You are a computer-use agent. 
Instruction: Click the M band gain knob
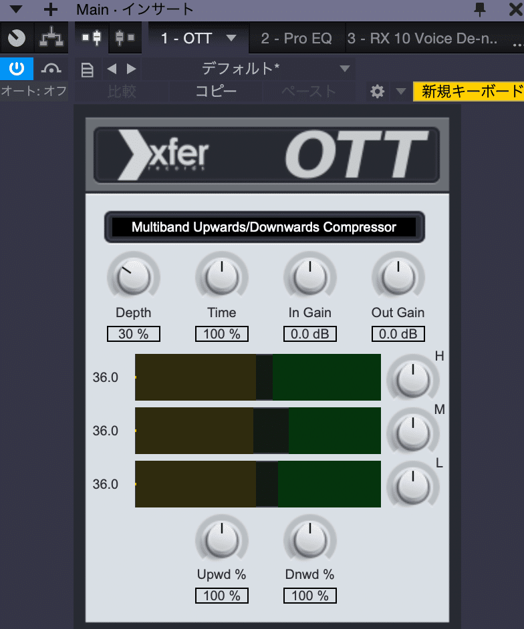[413, 433]
